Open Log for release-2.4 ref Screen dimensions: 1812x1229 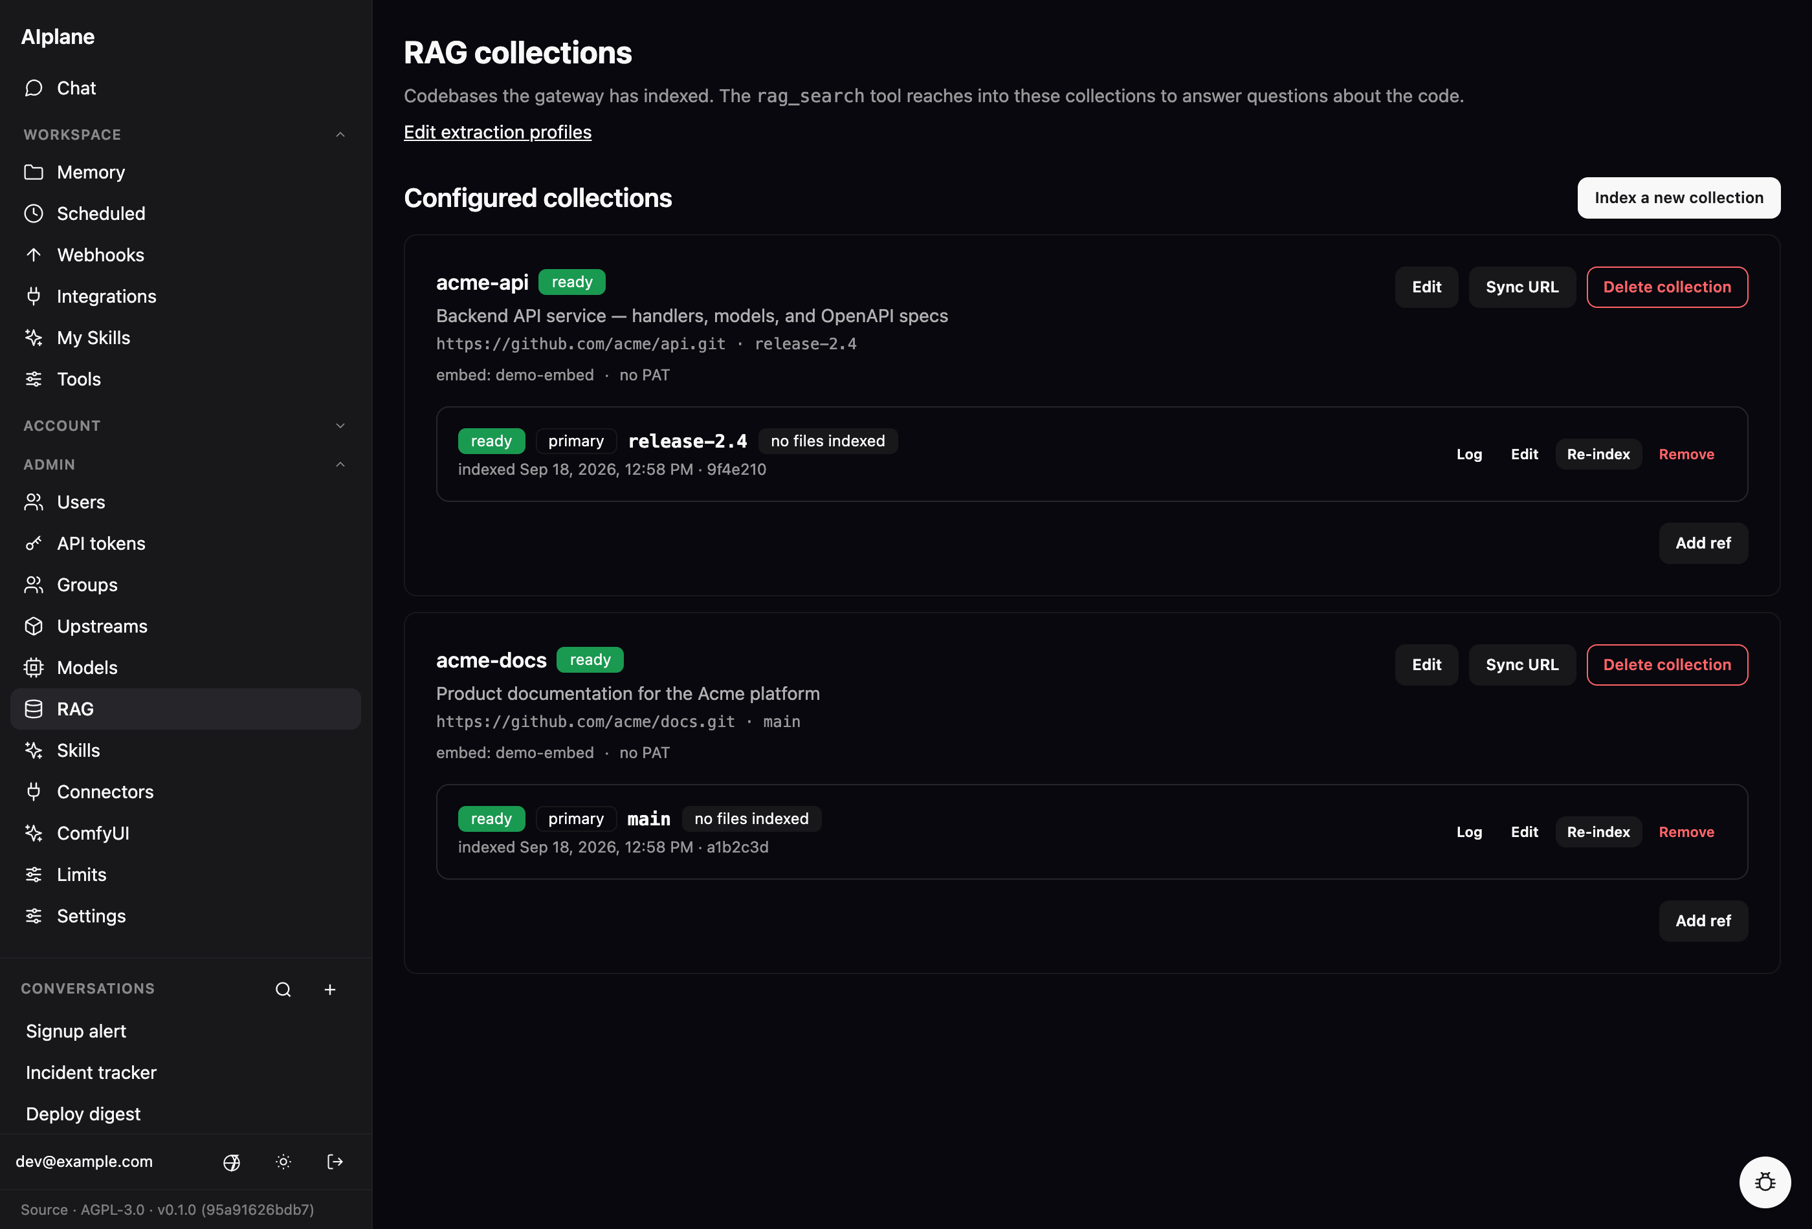click(1469, 454)
